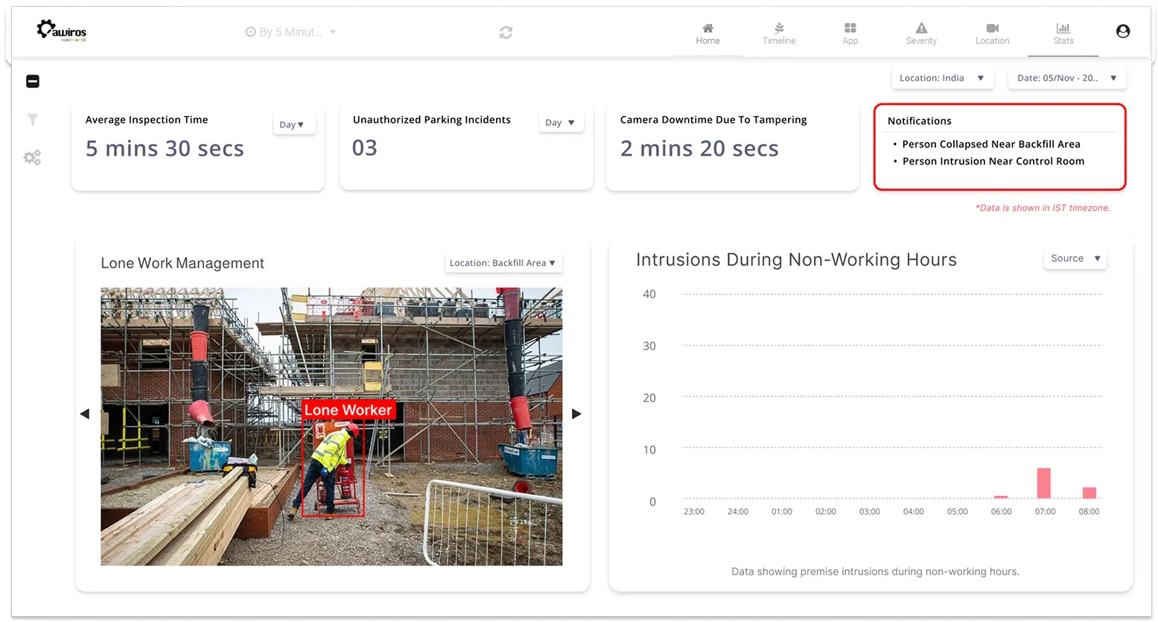Click the red Lone Worker label
This screenshot has width=1158, height=622.
[x=348, y=410]
